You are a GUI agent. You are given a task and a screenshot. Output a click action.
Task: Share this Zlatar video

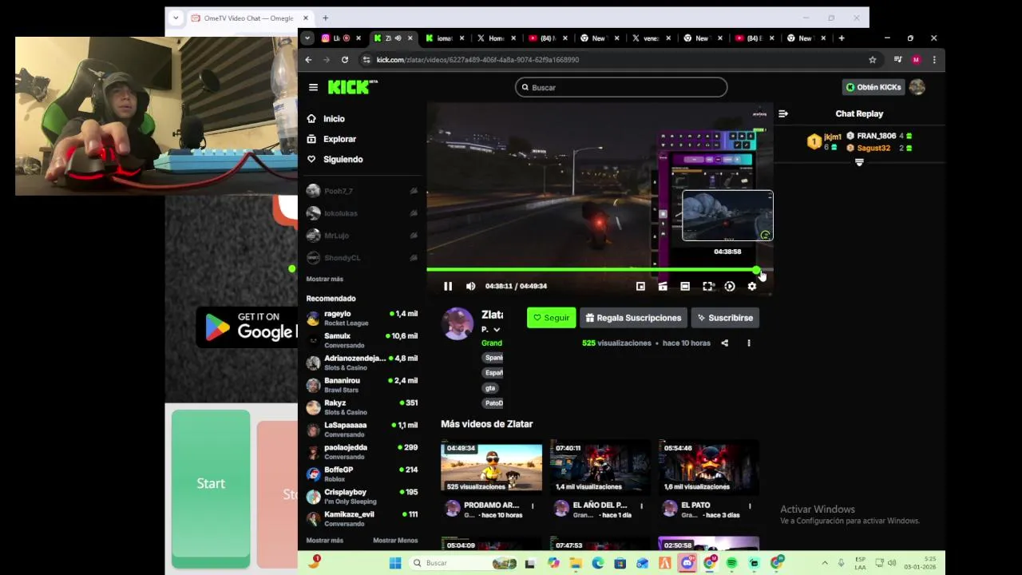[x=724, y=343]
